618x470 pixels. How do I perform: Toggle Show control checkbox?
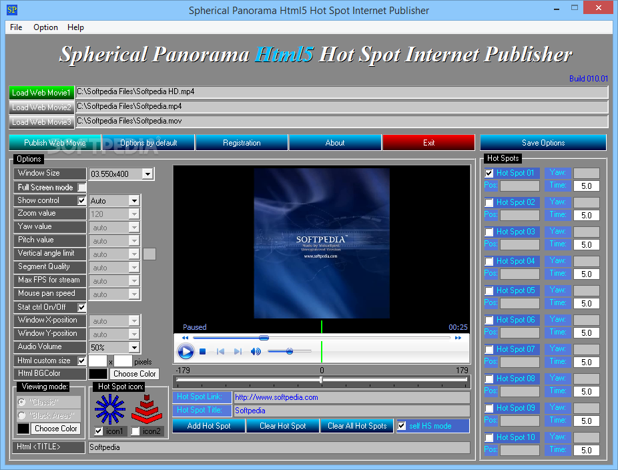coord(81,201)
